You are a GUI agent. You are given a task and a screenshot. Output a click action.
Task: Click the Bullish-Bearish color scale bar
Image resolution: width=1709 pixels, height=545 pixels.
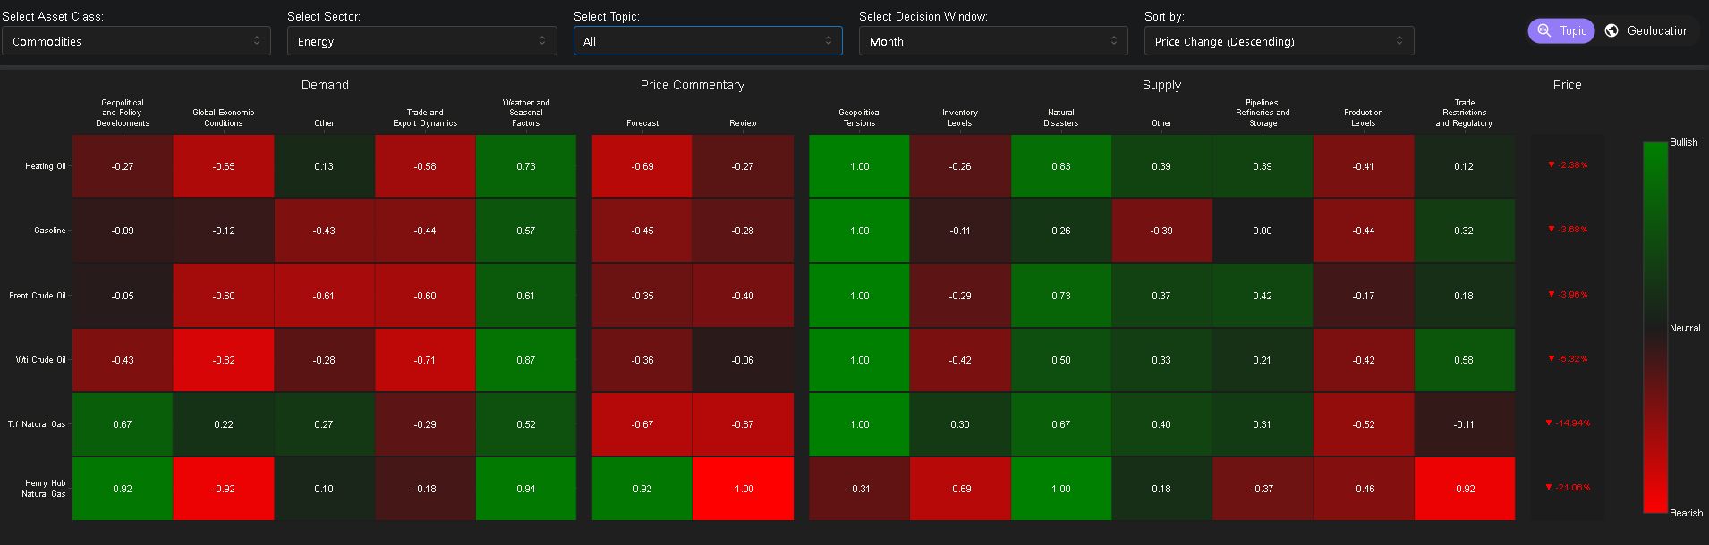pos(1655,327)
